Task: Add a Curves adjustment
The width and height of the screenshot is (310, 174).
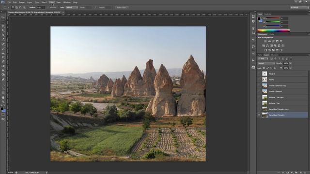Action: [x=273, y=41]
